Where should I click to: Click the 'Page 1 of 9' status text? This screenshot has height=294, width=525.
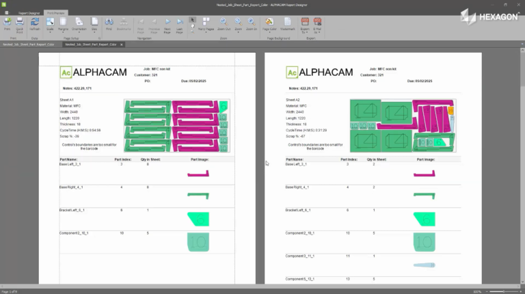coord(10,292)
